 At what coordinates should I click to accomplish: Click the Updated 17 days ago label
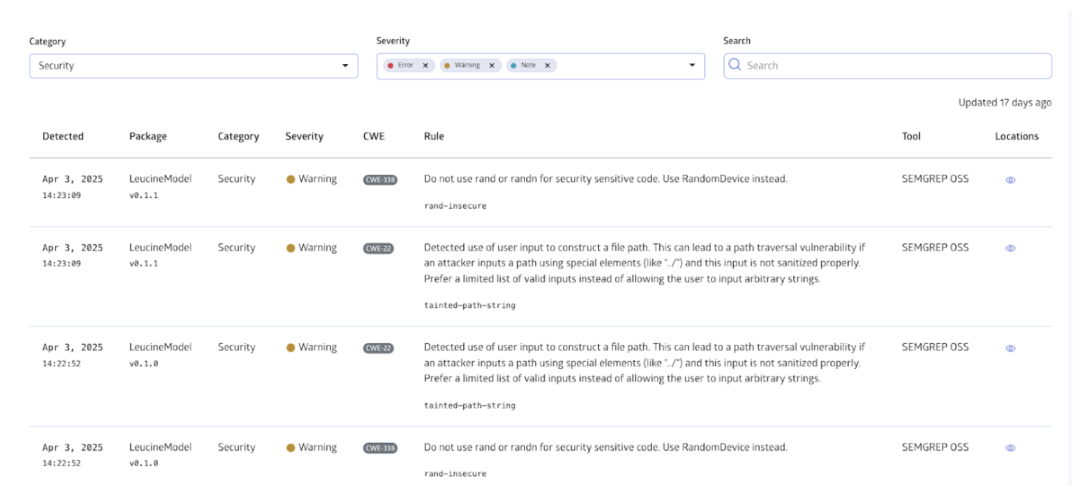[x=1007, y=102]
